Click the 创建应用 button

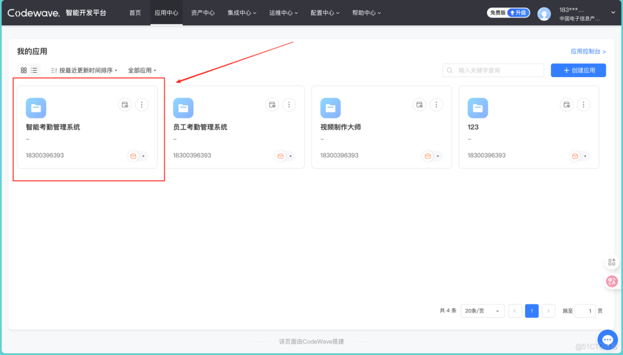pos(578,70)
